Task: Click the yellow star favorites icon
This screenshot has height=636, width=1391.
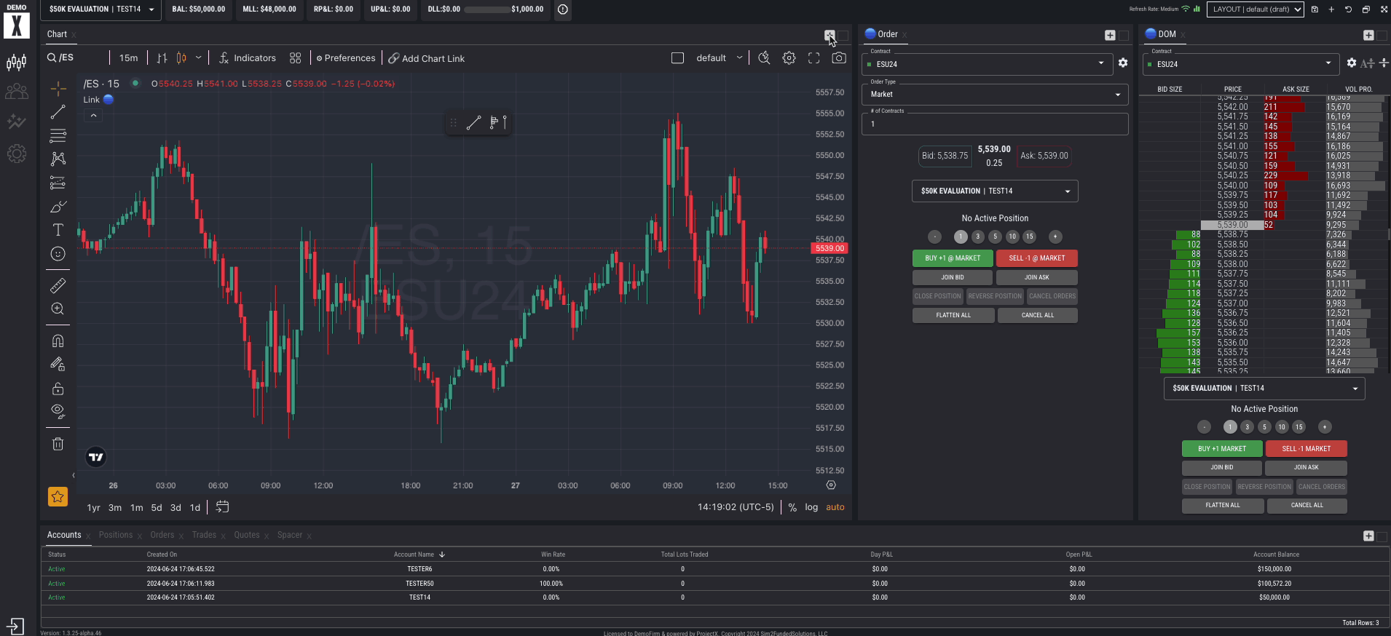Action: coord(58,497)
